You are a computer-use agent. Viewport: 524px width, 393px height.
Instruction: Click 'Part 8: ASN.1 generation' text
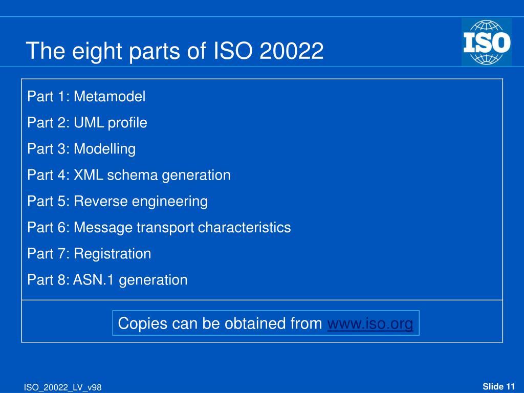tap(107, 280)
